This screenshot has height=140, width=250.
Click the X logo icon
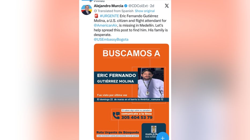(x=167, y=6)
